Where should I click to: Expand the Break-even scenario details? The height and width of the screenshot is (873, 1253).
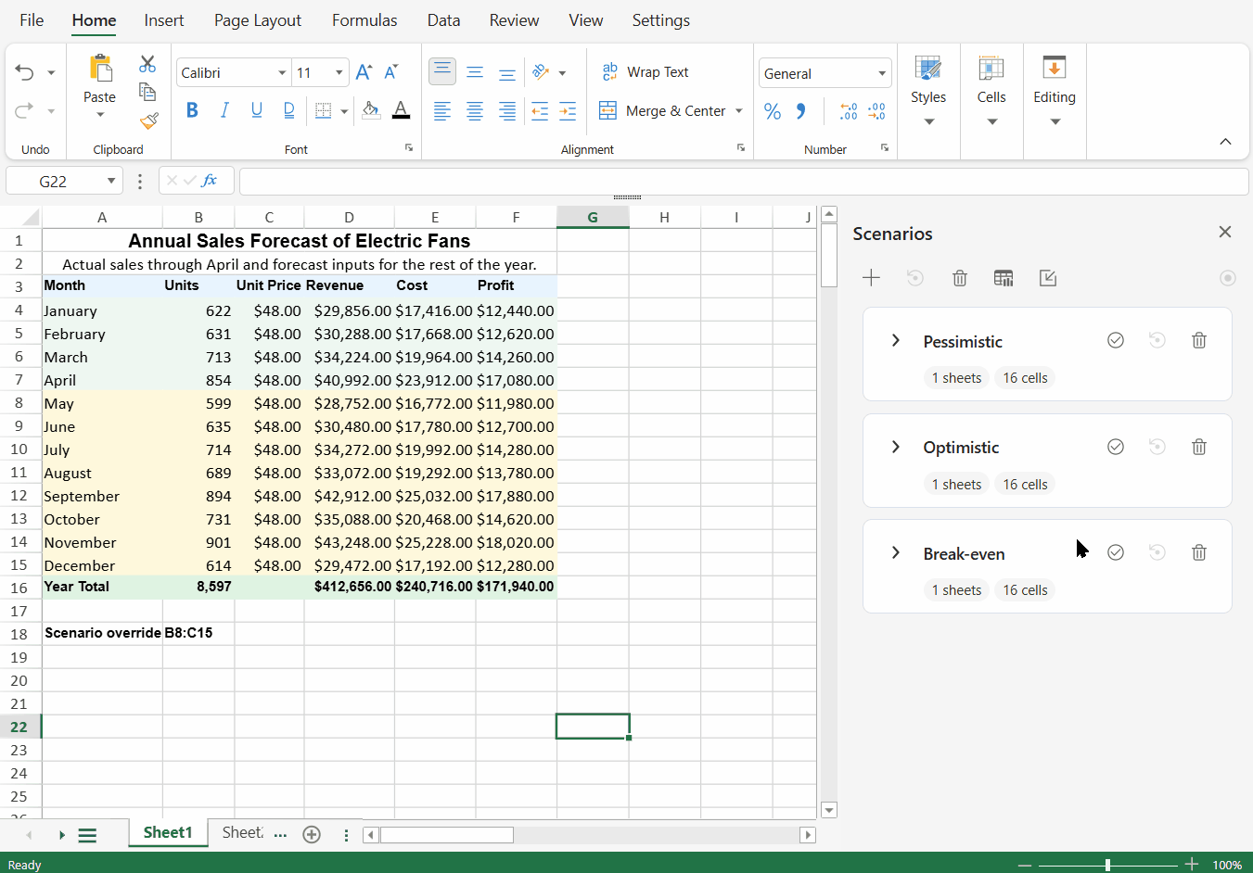pyautogui.click(x=895, y=552)
